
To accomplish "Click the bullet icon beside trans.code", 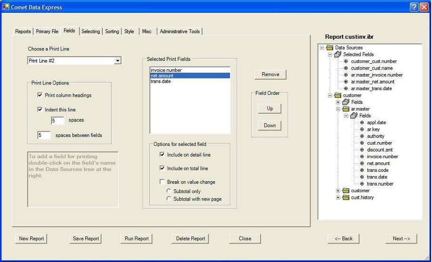I will pos(362,170).
